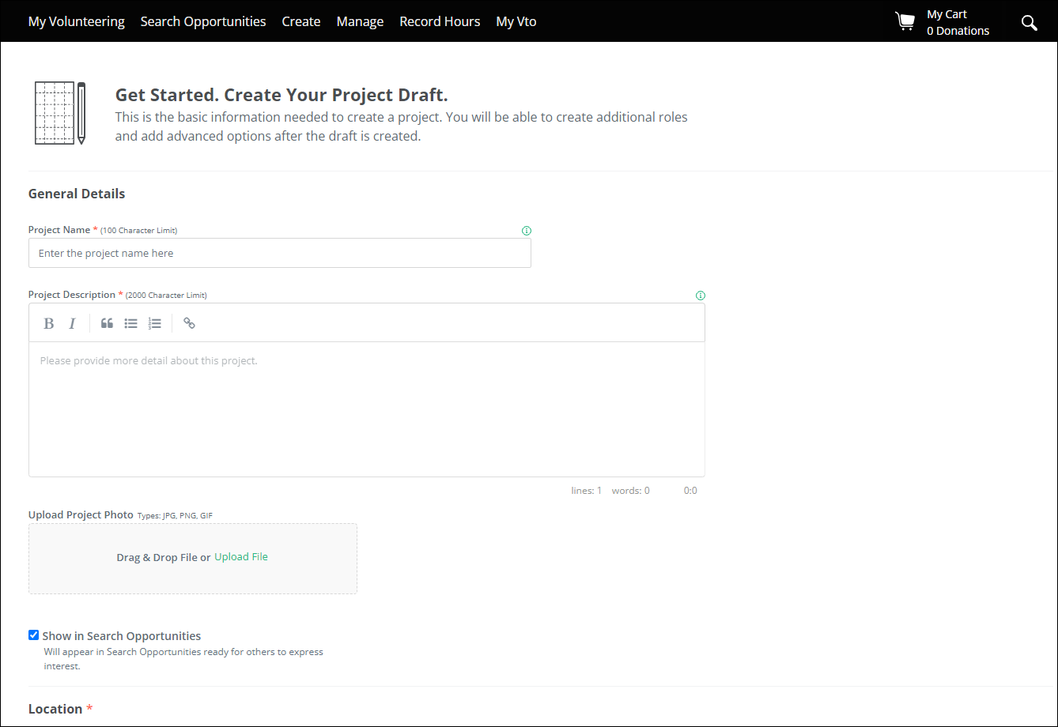Open the Create menu
1058x727 pixels.
click(x=301, y=21)
